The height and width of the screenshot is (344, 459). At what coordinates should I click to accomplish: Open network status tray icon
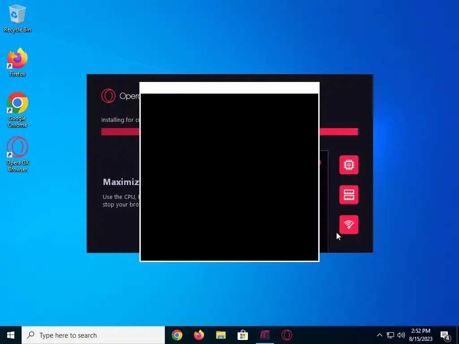(x=390, y=335)
